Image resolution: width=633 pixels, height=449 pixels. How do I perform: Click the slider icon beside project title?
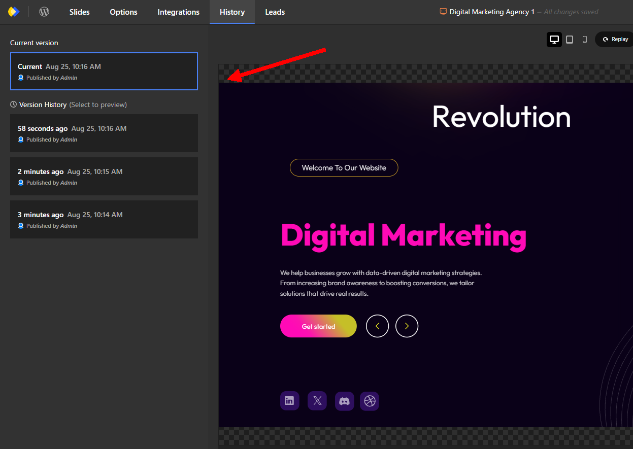[x=443, y=12]
